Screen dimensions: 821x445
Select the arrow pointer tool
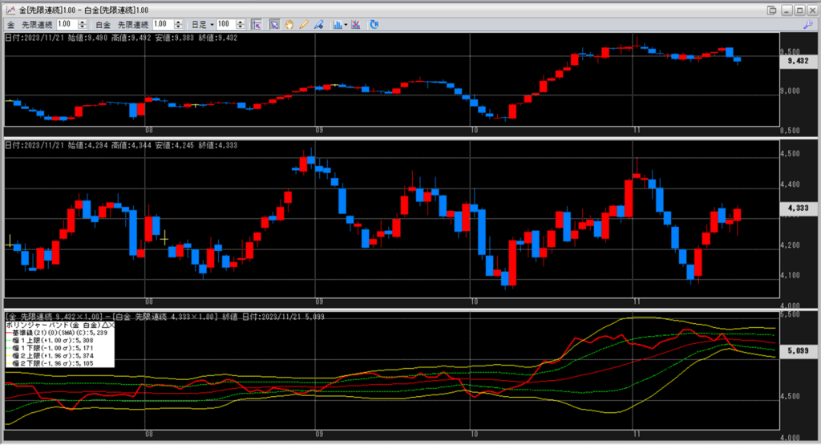pyautogui.click(x=274, y=25)
